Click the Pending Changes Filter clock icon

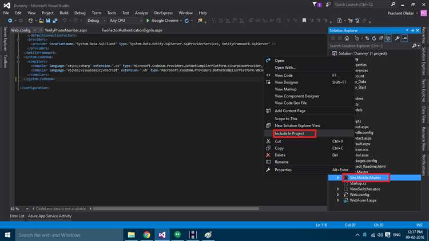357,38
